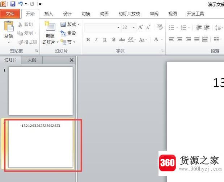Click the Increase List Level icon
Screen dimensions: 224x182
click(207, 27)
